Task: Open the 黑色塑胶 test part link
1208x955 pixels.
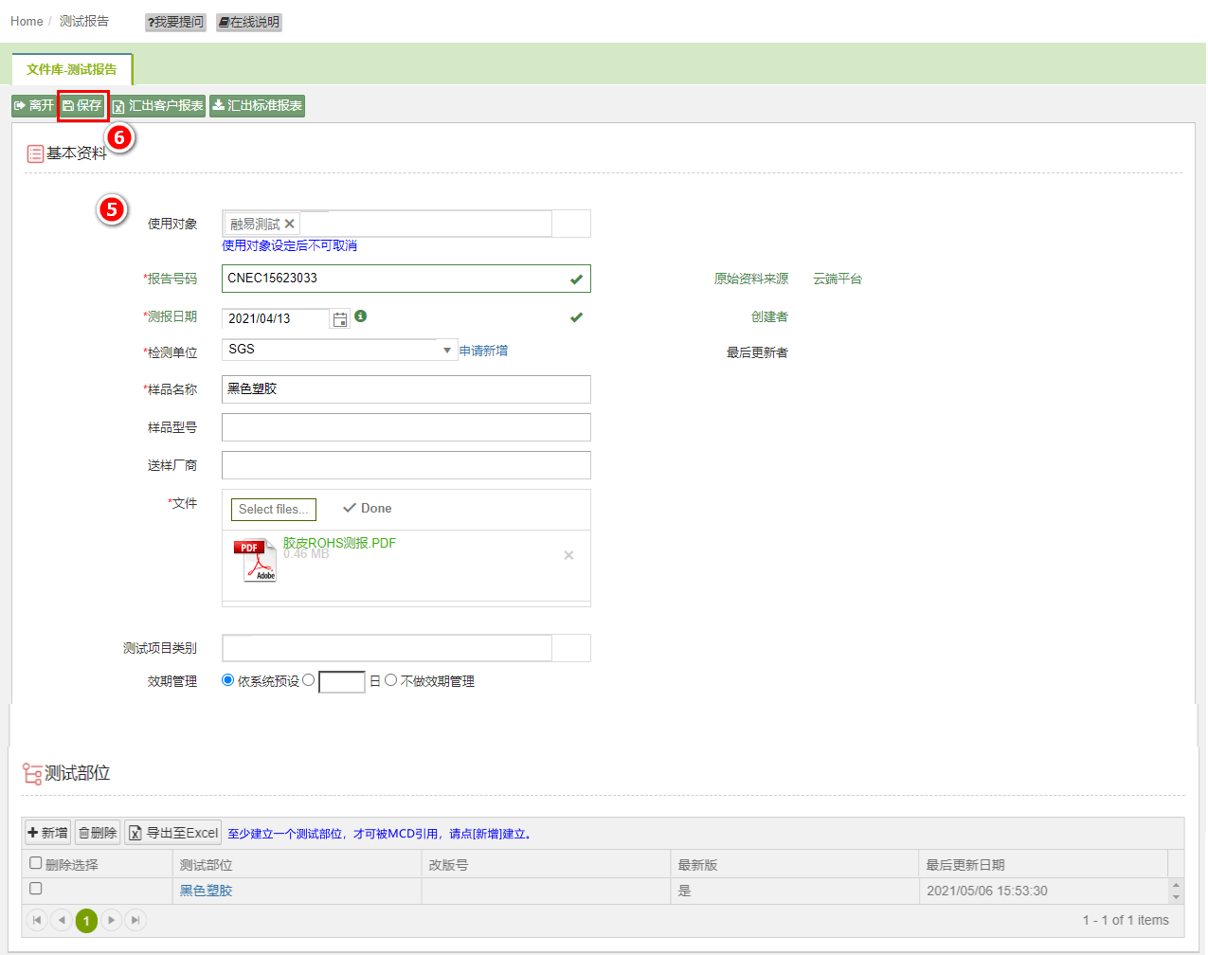Action: (206, 891)
